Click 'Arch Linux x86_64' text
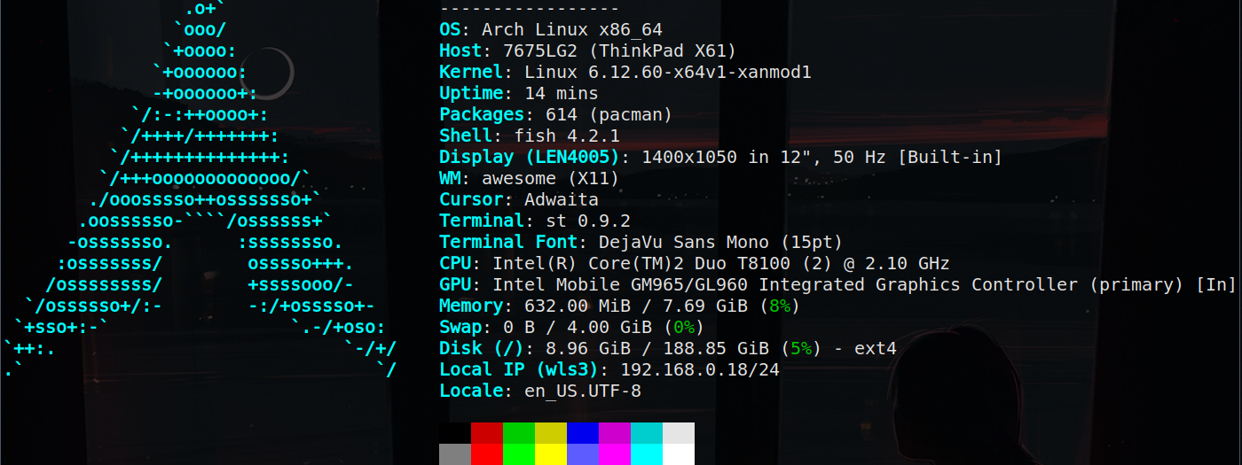The image size is (1242, 465). 572,29
